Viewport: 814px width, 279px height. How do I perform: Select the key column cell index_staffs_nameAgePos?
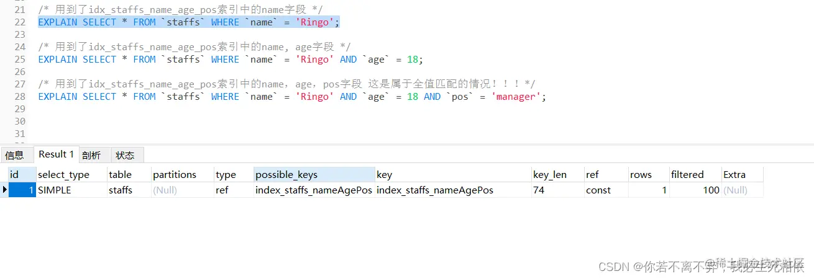point(453,190)
